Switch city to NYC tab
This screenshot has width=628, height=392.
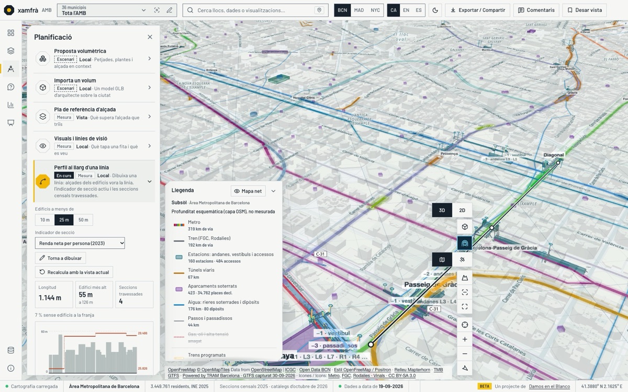375,10
